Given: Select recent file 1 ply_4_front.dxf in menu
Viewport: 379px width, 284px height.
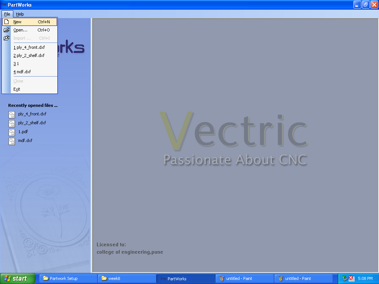Looking at the screenshot, I should point(30,47).
